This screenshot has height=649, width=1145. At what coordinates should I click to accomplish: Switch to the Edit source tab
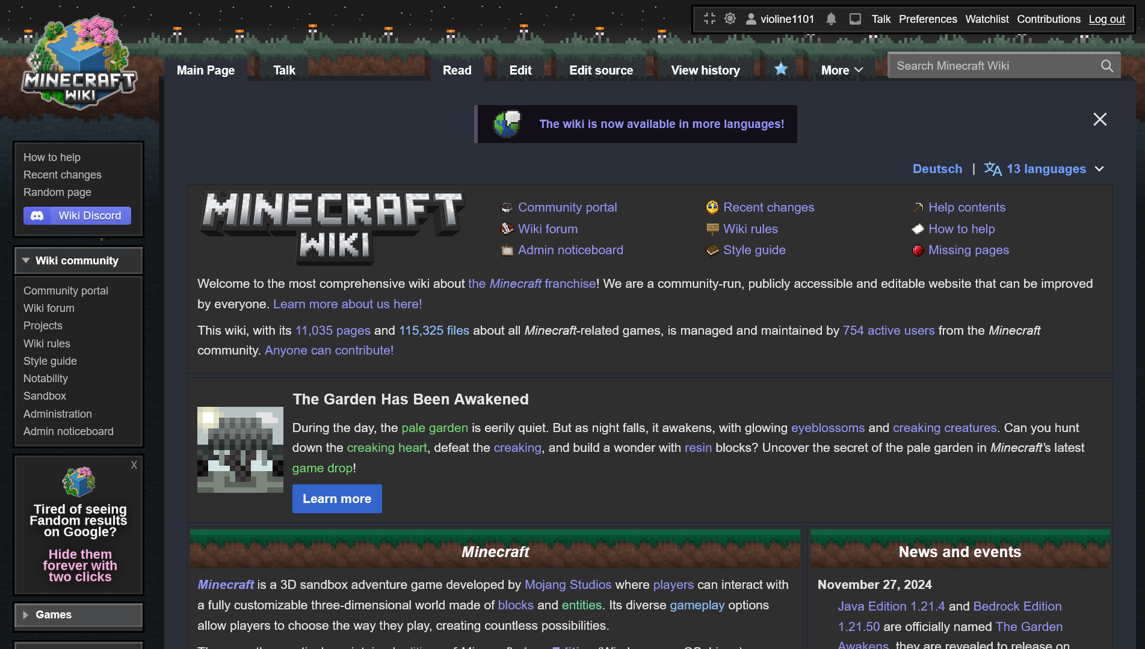coord(601,70)
